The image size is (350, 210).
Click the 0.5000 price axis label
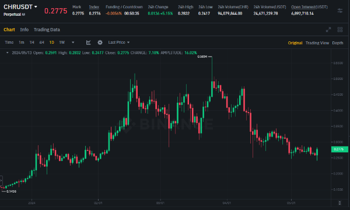(338, 79)
